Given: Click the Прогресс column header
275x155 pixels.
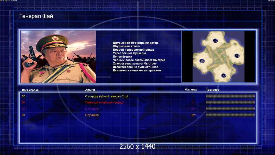Looking at the screenshot, I should pyautogui.click(x=212, y=90).
